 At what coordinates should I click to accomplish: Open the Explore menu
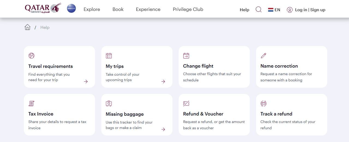coord(92,9)
